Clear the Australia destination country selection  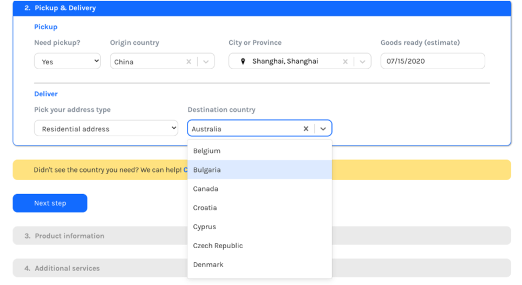305,129
